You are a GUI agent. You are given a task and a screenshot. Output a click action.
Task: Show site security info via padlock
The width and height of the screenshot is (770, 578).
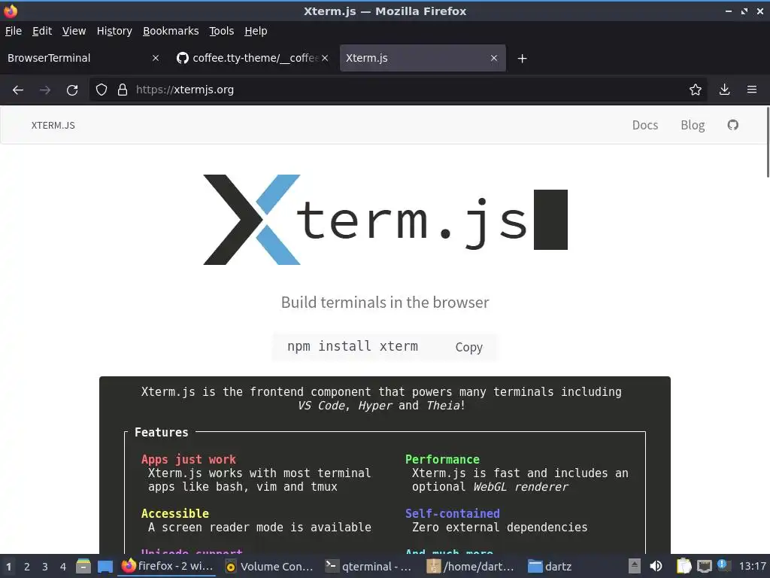point(123,90)
